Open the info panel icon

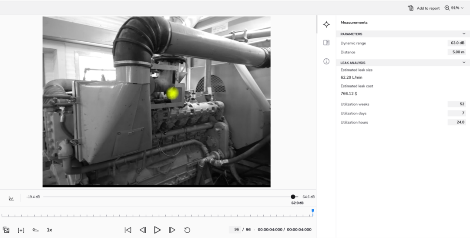pyautogui.click(x=326, y=61)
